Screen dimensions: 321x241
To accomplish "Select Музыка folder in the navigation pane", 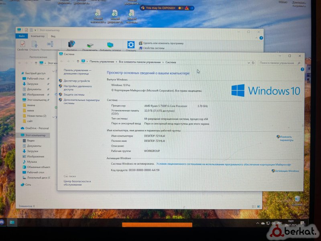I will (x=32, y=161).
